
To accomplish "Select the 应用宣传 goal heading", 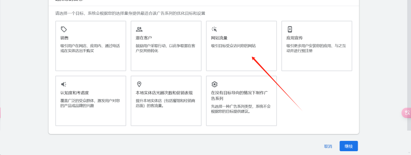I will 295,38.
